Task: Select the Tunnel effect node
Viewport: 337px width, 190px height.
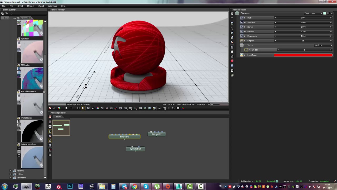Action: coord(135,149)
